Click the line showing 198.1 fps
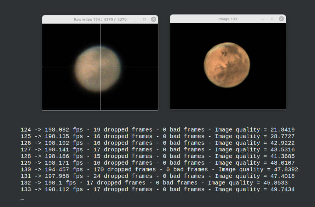Viewport: 315px width, 207px height. [x=154, y=182]
